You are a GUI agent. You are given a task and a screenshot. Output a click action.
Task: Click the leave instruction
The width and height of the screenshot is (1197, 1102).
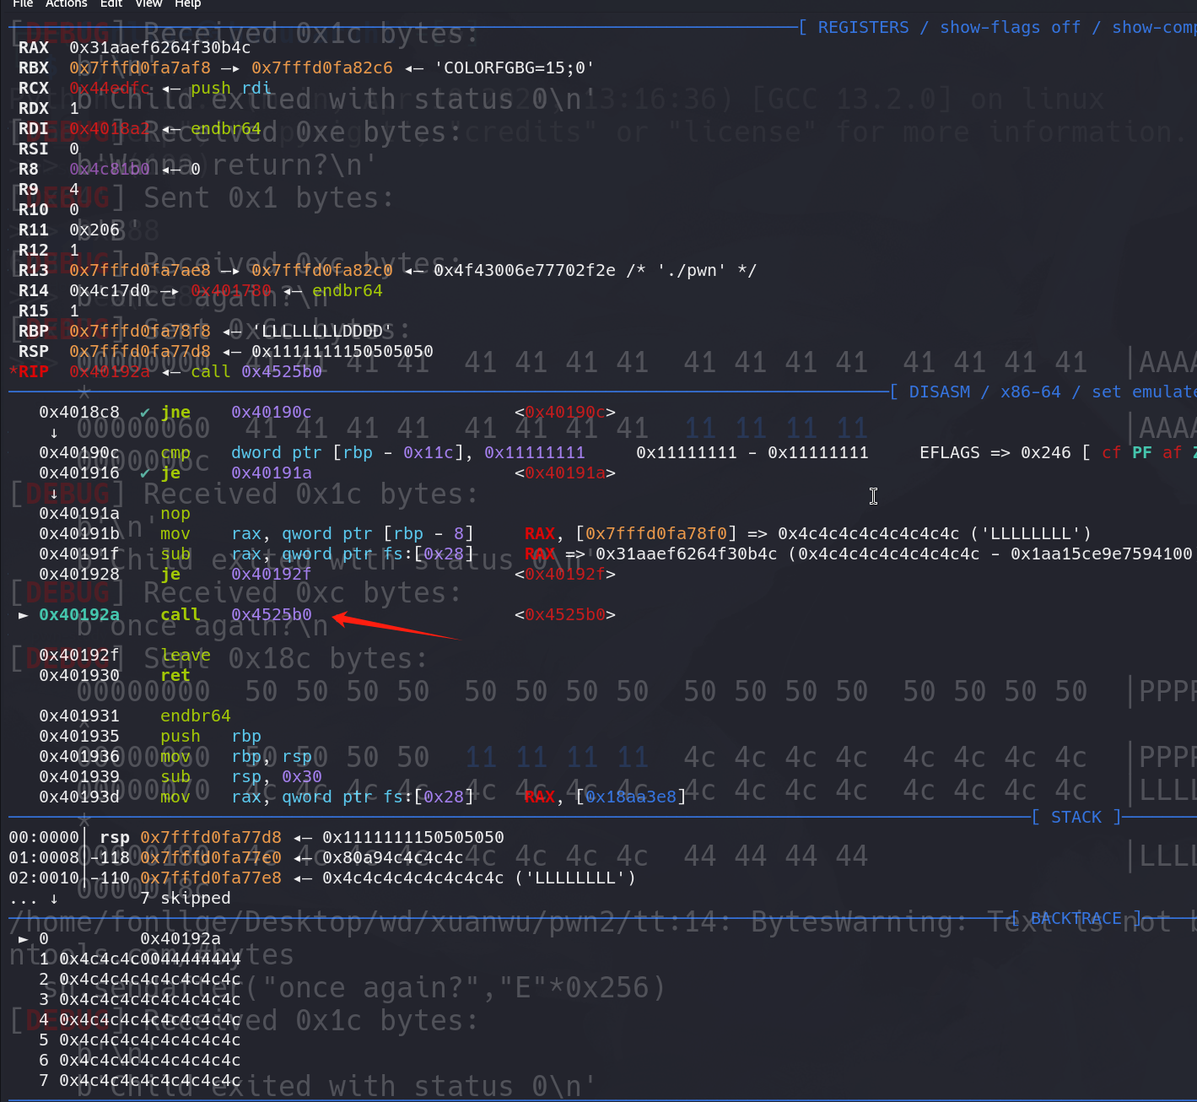point(186,655)
